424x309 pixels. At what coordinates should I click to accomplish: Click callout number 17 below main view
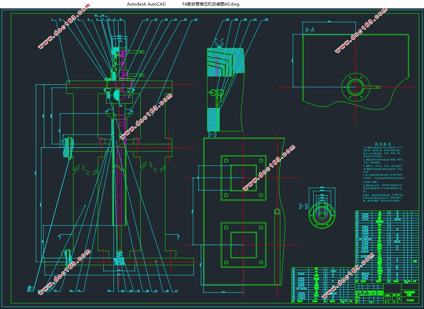point(176,291)
